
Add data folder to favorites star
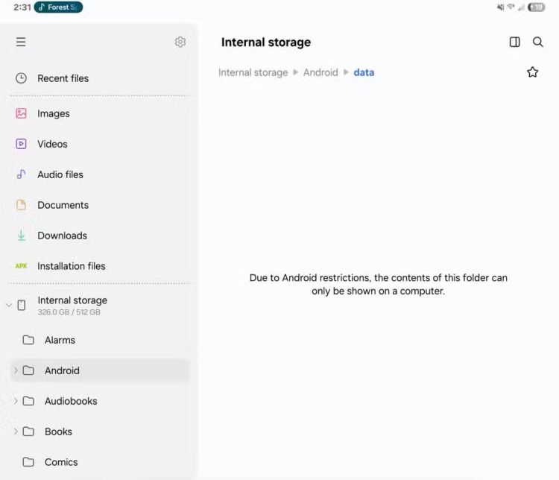(x=532, y=72)
